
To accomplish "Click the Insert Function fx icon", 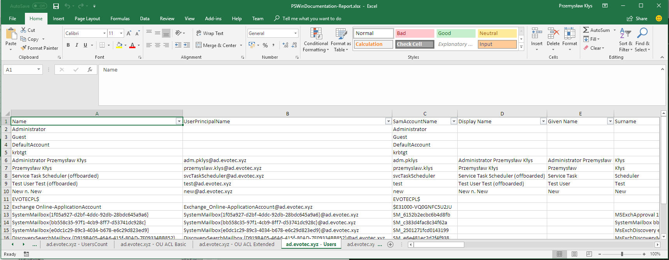I will 90,70.
